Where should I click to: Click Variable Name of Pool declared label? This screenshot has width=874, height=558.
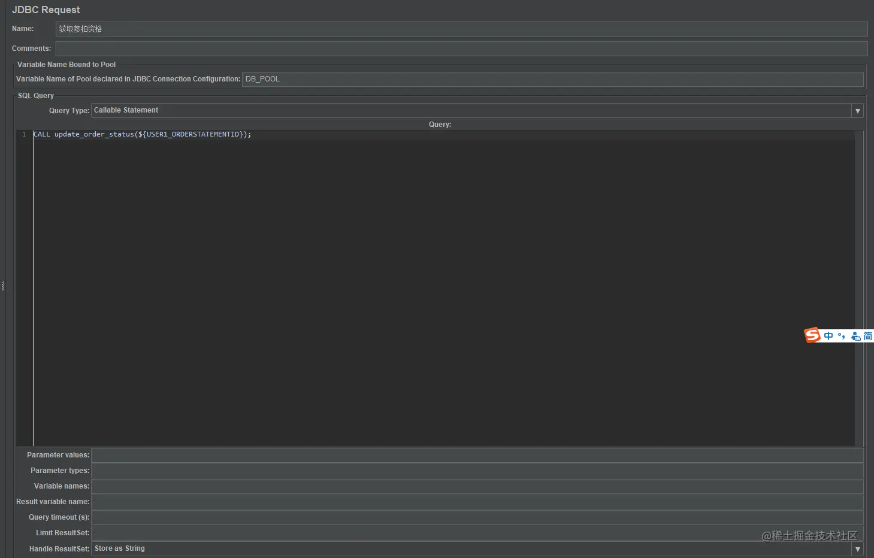point(128,79)
